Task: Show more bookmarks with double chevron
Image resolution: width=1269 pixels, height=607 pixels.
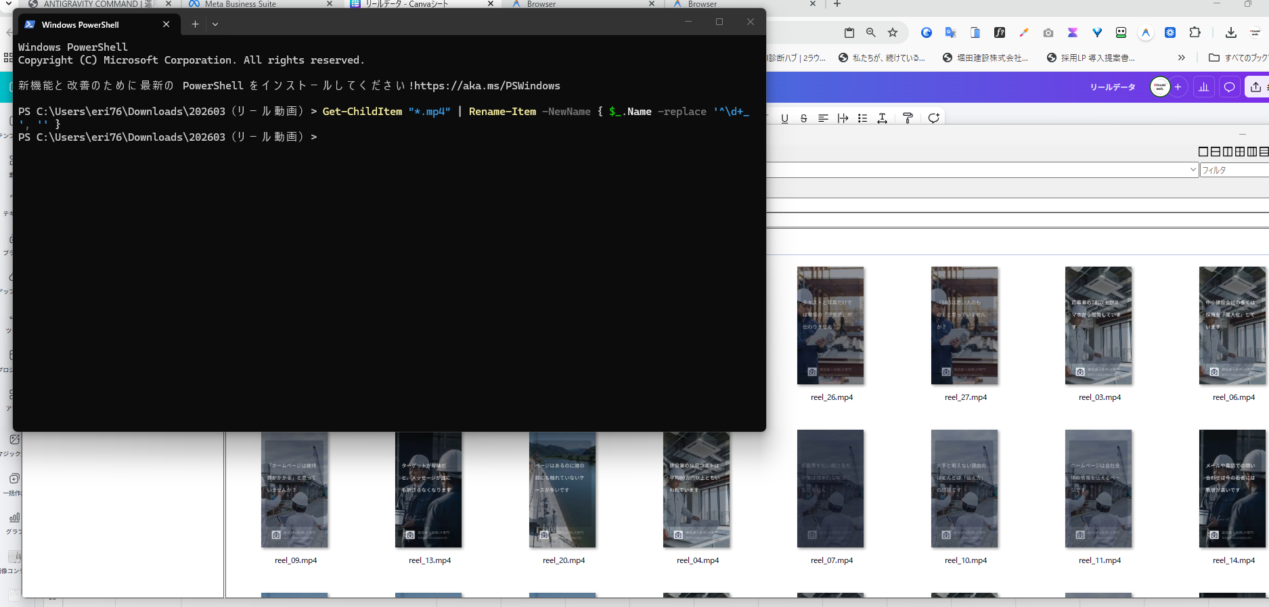Action: (1181, 58)
